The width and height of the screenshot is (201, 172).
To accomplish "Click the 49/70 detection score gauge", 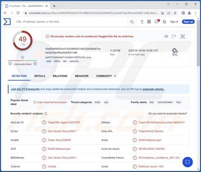I will (x=22, y=40).
